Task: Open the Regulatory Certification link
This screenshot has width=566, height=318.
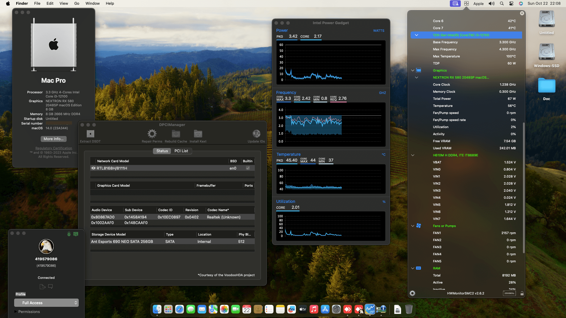Action: 54,148
